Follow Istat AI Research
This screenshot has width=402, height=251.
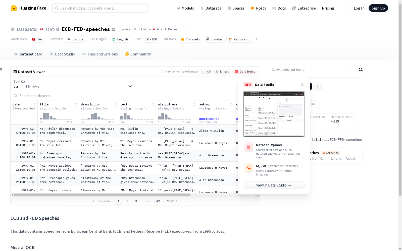tap(162, 29)
